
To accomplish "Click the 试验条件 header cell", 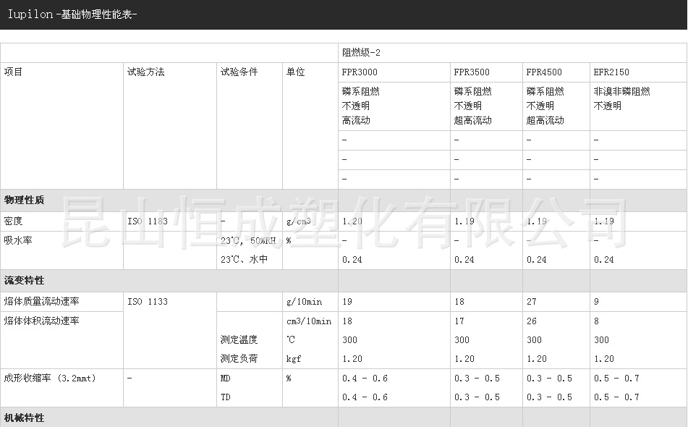I will 235,72.
